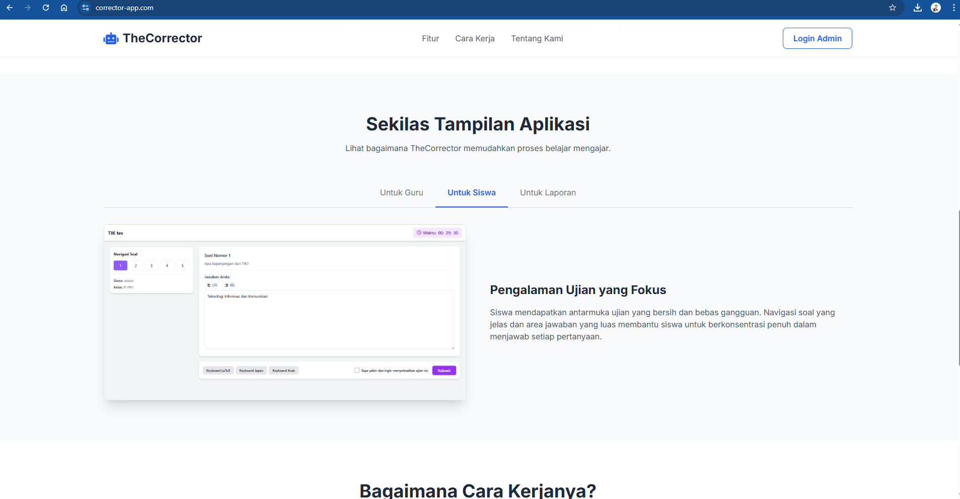960x499 pixels.
Task: Open the Fitur navigation link
Action: click(x=430, y=38)
